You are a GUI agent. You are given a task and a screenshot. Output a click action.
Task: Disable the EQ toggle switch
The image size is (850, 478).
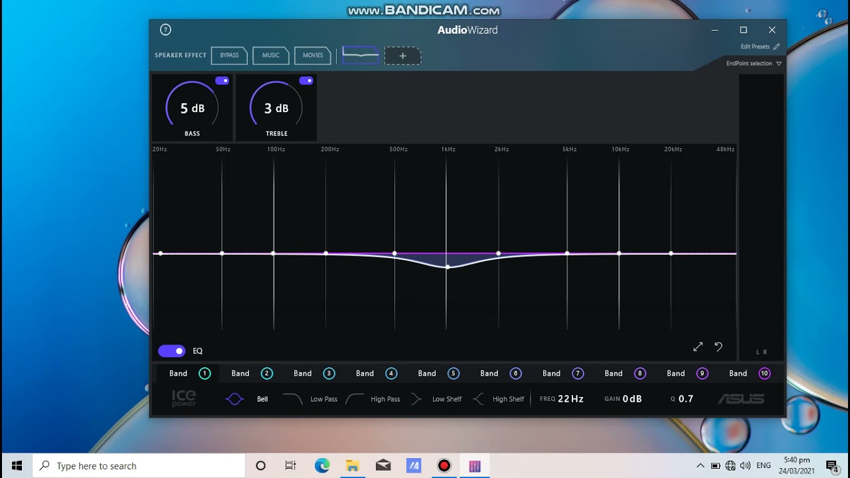[x=171, y=351]
